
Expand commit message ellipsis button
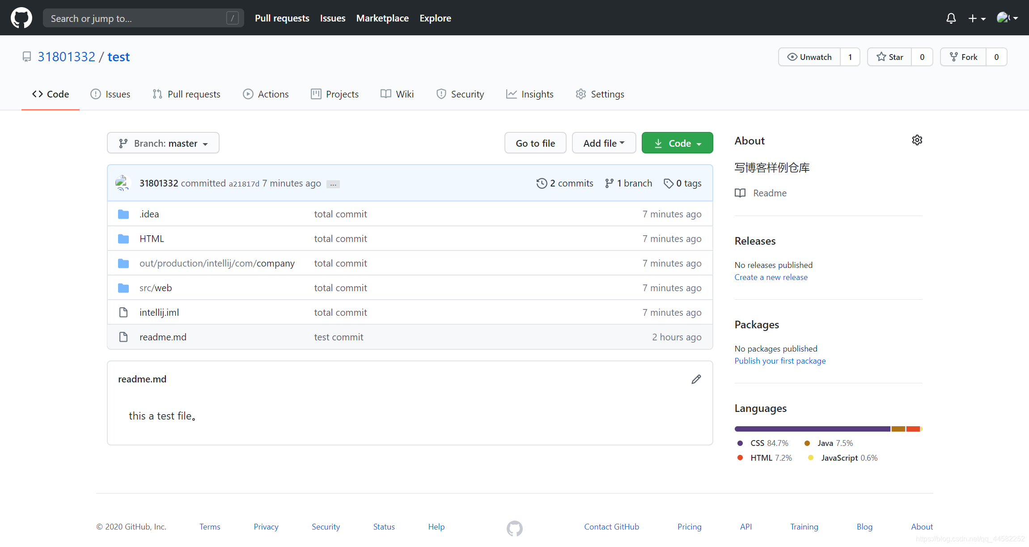click(333, 184)
